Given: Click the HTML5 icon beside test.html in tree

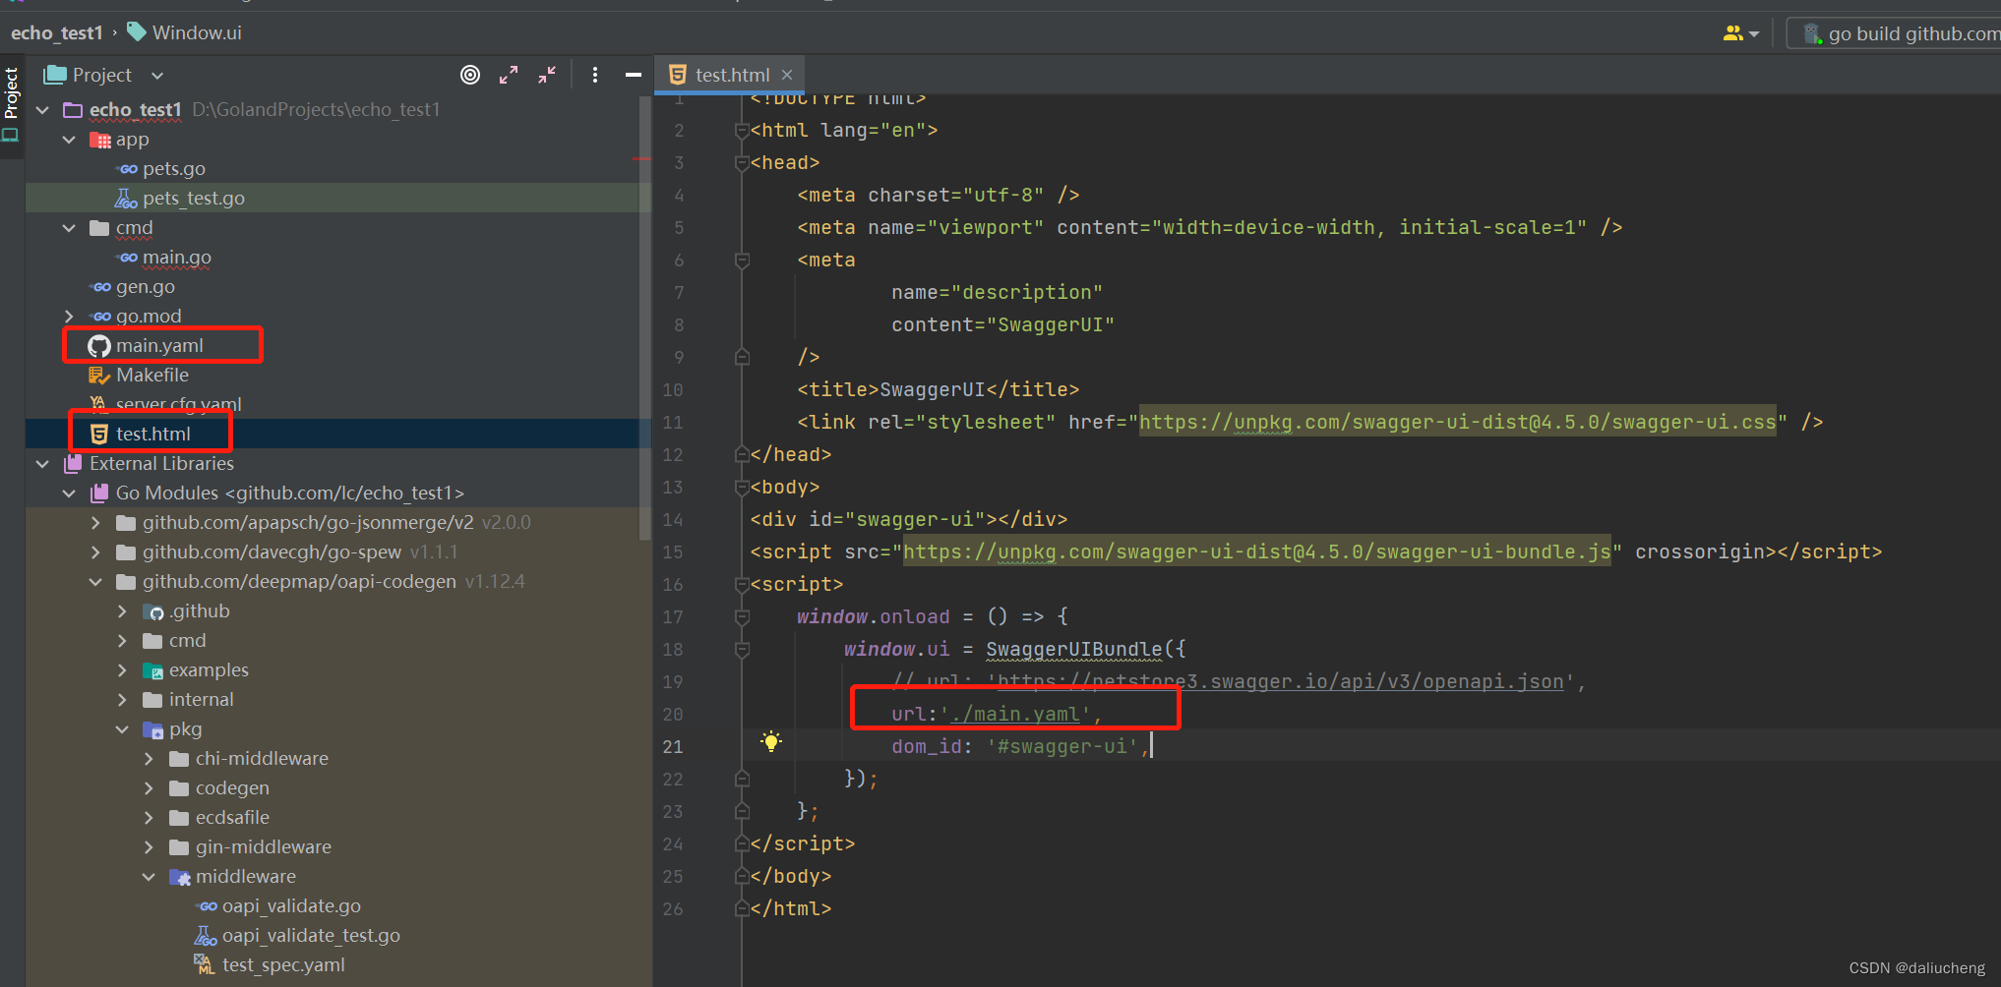Looking at the screenshot, I should pos(99,435).
